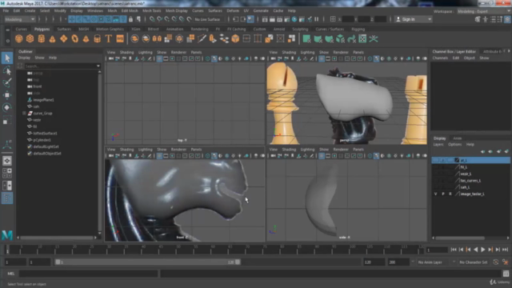
Task: Switch to the Anim tab in Layer Editor
Action: (x=457, y=138)
